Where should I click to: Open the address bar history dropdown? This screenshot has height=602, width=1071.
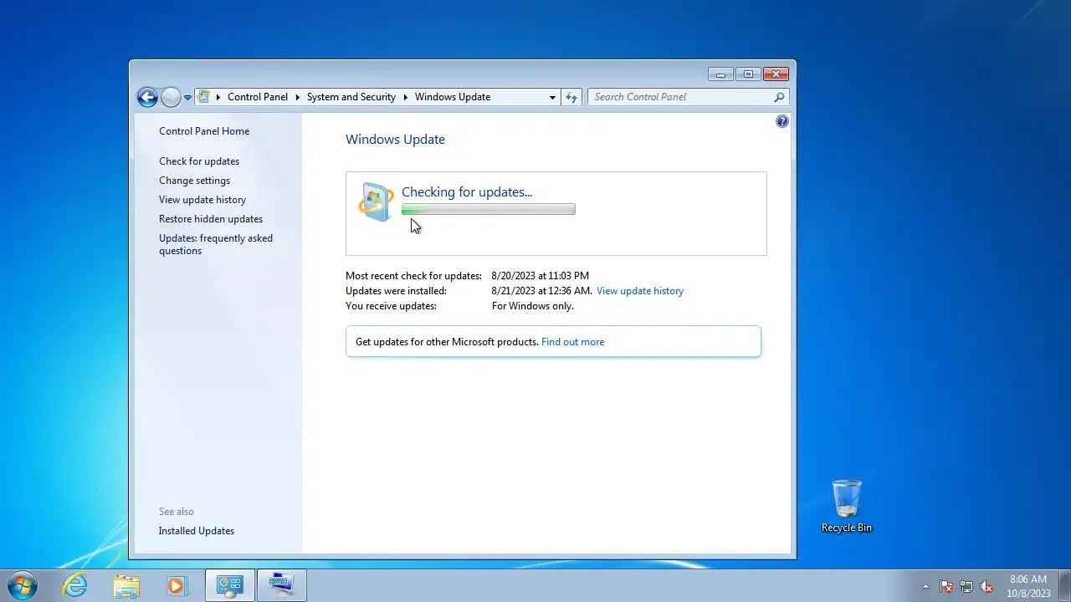click(x=552, y=97)
